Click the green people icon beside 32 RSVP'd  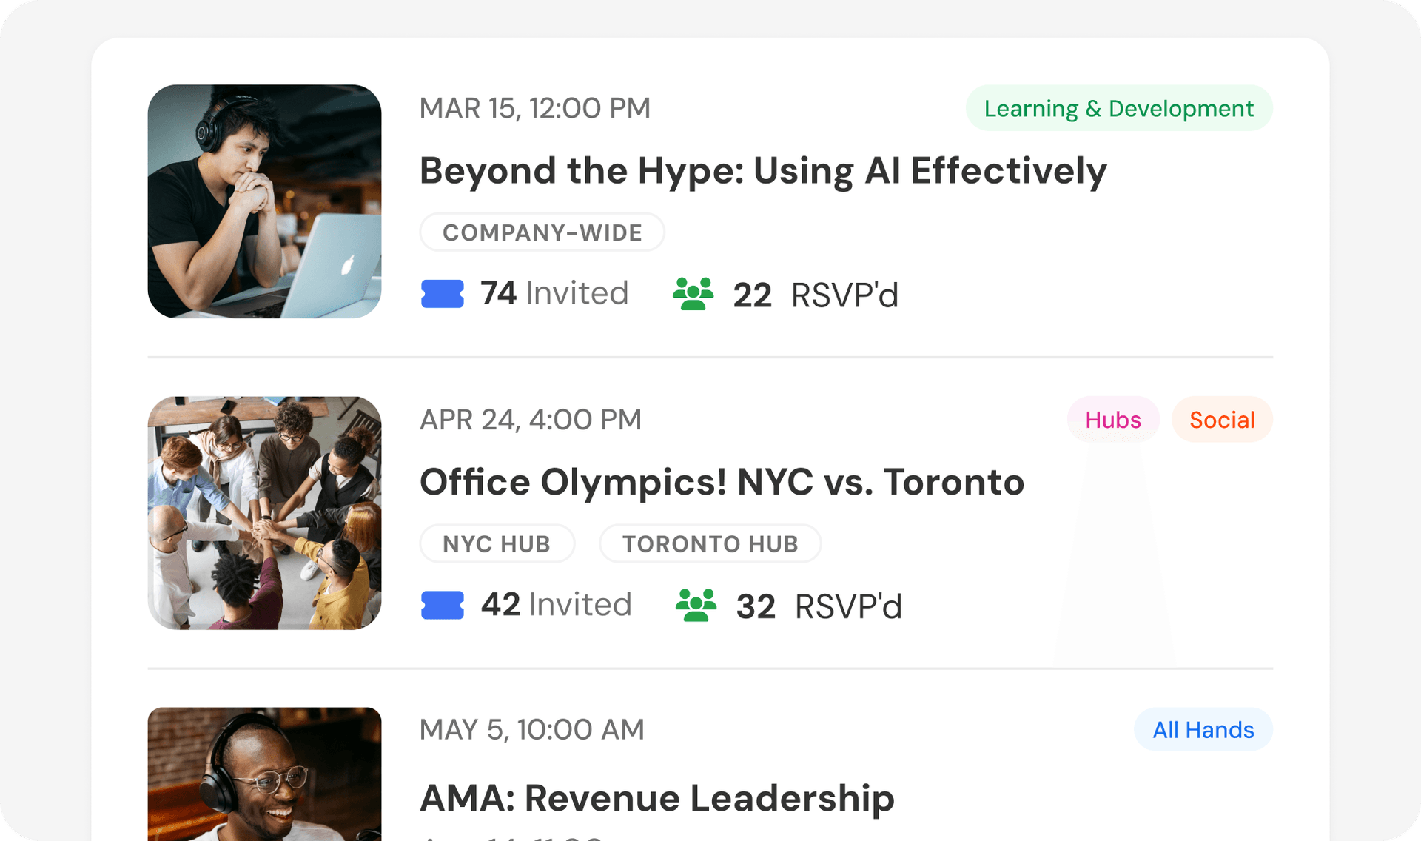(x=696, y=605)
